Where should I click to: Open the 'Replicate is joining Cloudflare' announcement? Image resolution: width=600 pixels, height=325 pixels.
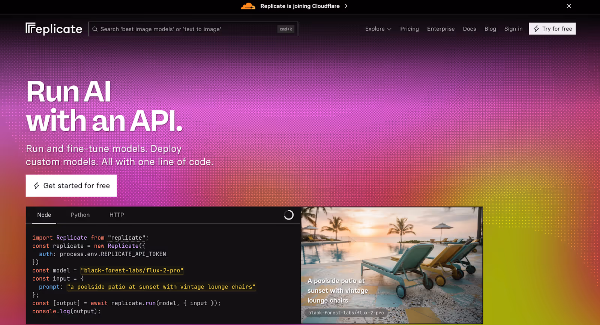300,6
